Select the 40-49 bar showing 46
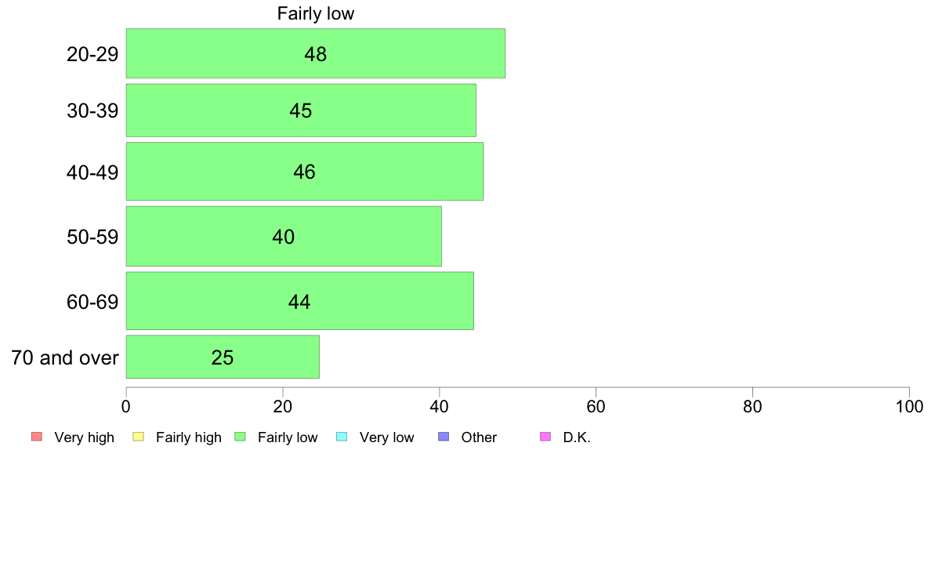This screenshot has height=577, width=931. 305,171
